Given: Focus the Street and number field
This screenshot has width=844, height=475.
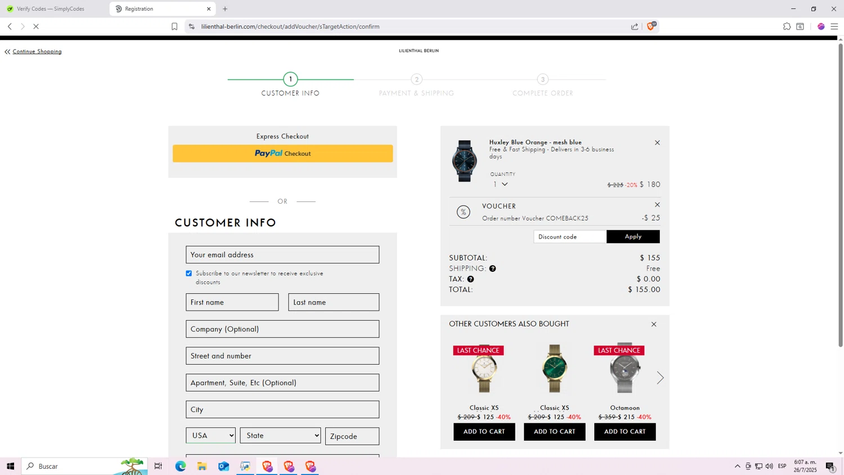Looking at the screenshot, I should coord(282,356).
